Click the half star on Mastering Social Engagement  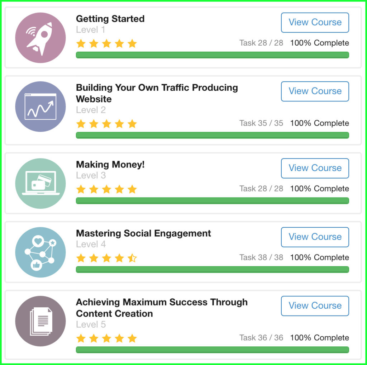pyautogui.click(x=132, y=258)
